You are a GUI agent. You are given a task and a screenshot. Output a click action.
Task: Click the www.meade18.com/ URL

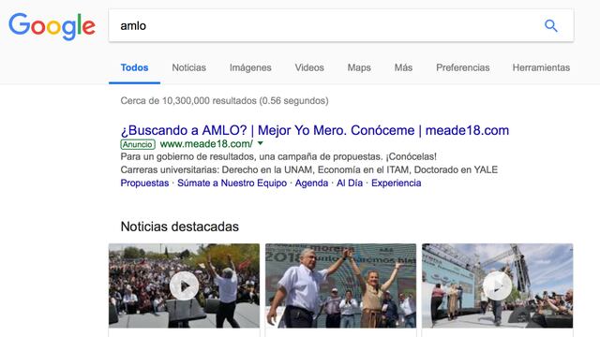coord(206,144)
